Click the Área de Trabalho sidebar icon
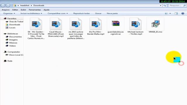 pyautogui.click(x=7, y=22)
